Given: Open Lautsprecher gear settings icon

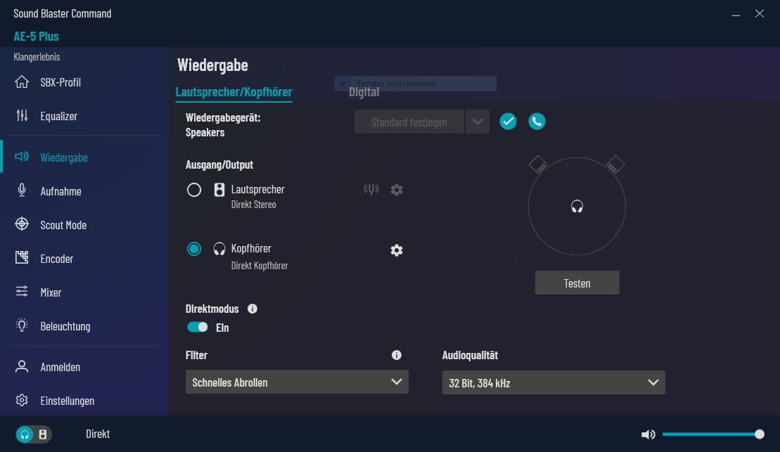Looking at the screenshot, I should click(397, 190).
